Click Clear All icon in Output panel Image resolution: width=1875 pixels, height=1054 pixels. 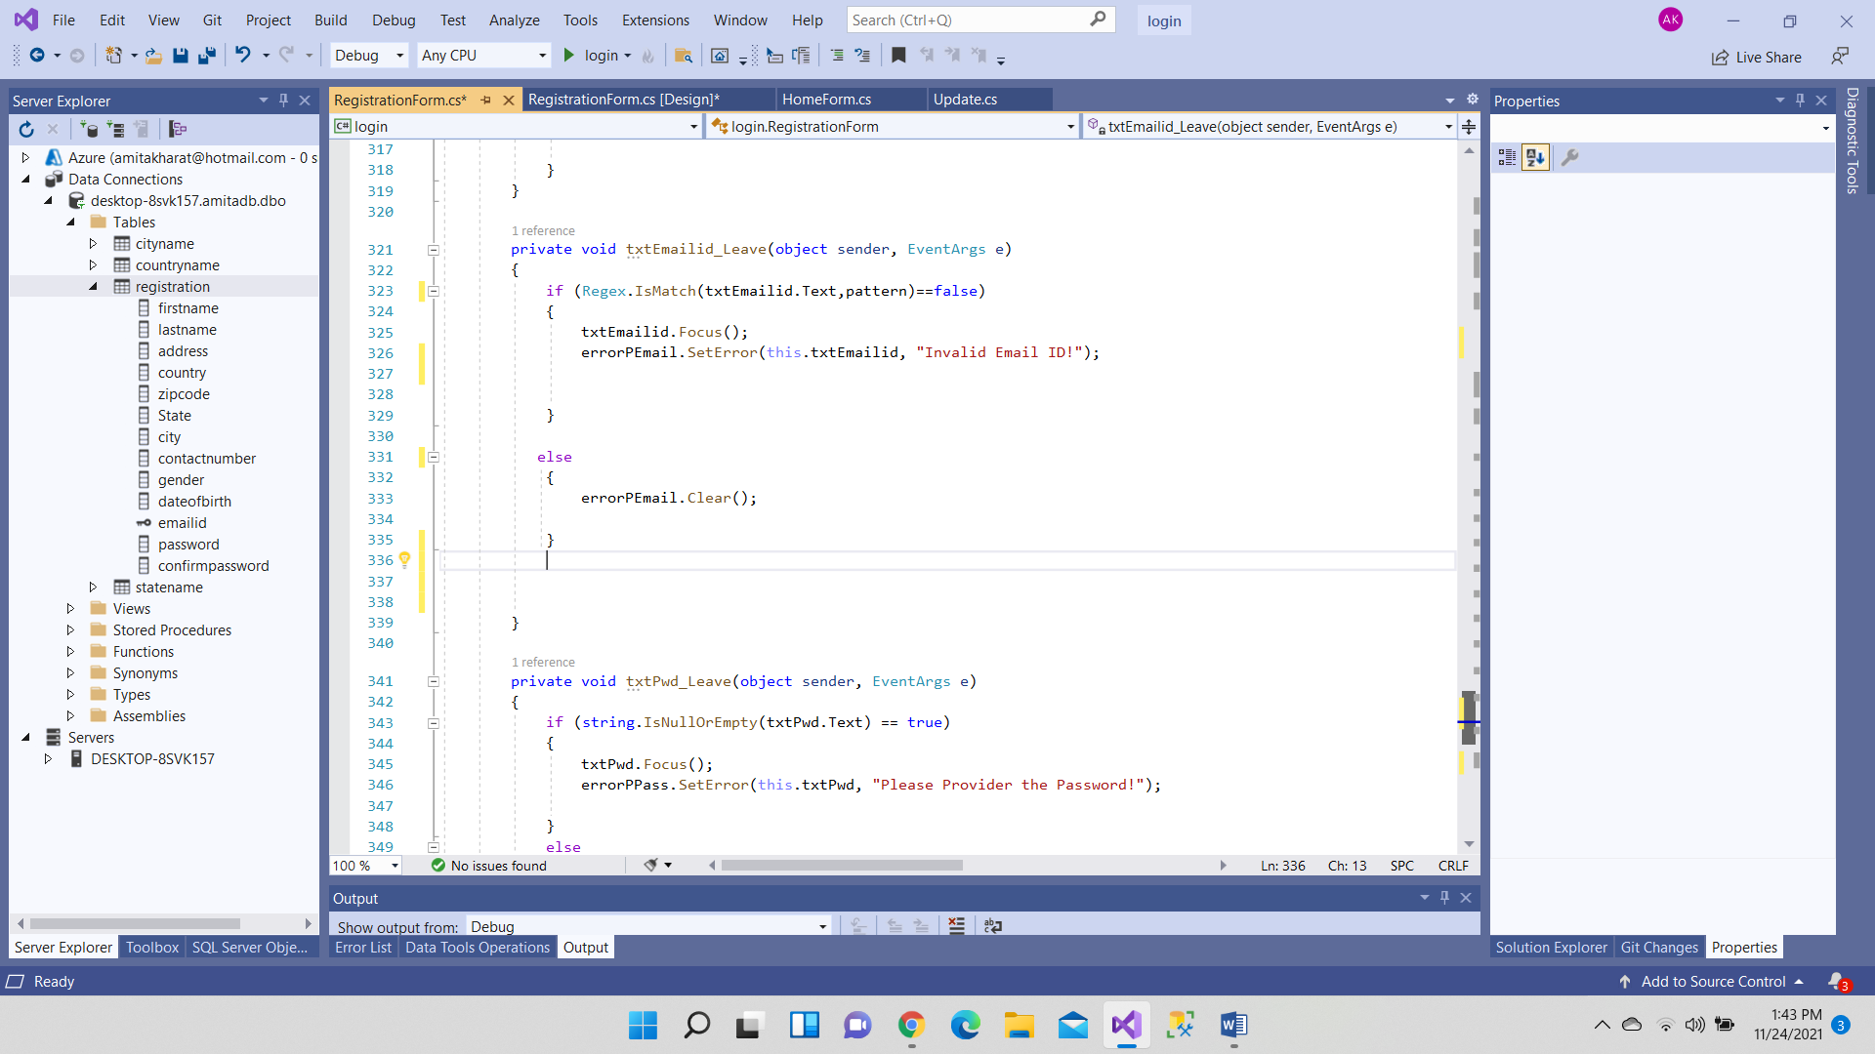tap(956, 926)
